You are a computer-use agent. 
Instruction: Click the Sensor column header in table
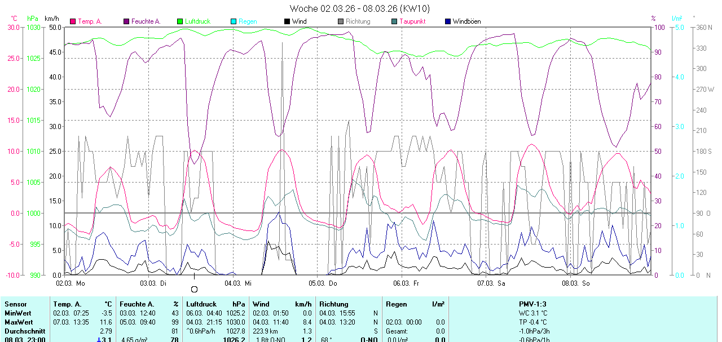16,304
